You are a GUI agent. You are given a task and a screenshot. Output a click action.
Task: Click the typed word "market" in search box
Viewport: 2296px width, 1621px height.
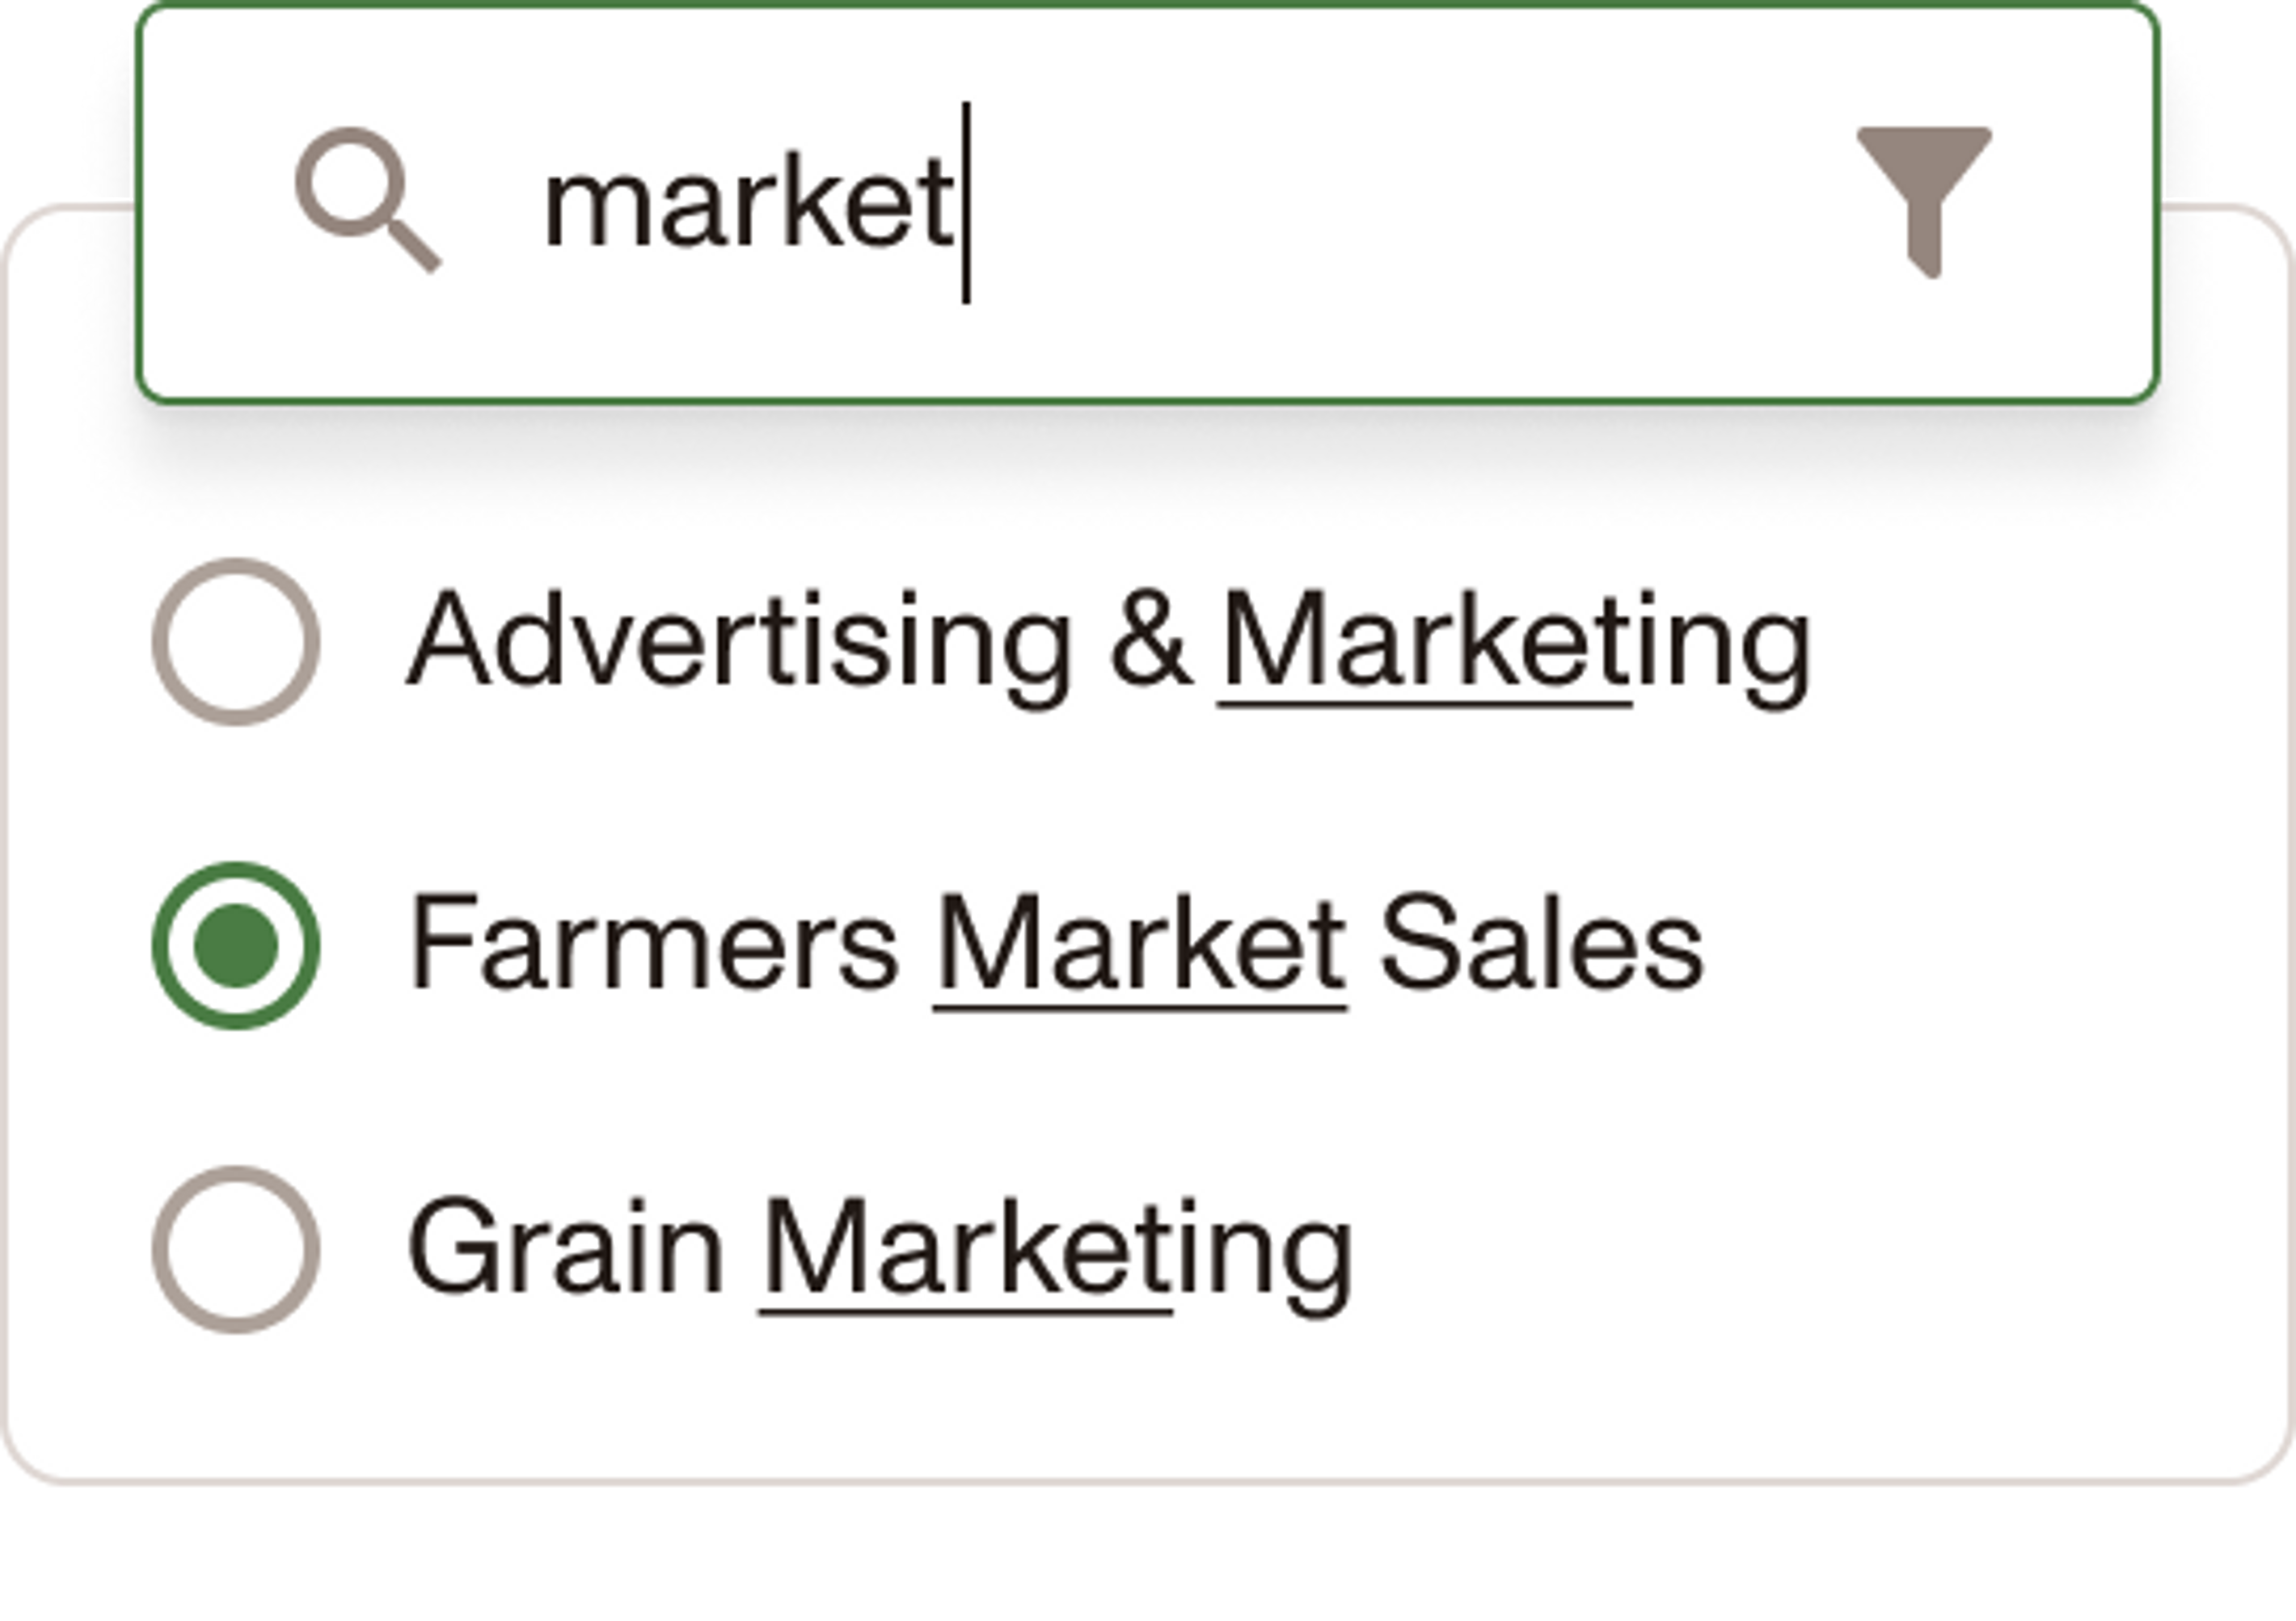748,206
